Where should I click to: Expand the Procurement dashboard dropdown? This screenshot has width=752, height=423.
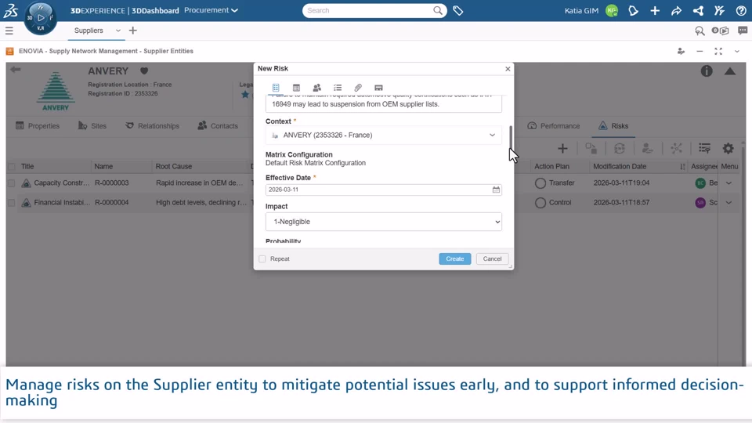coord(211,10)
